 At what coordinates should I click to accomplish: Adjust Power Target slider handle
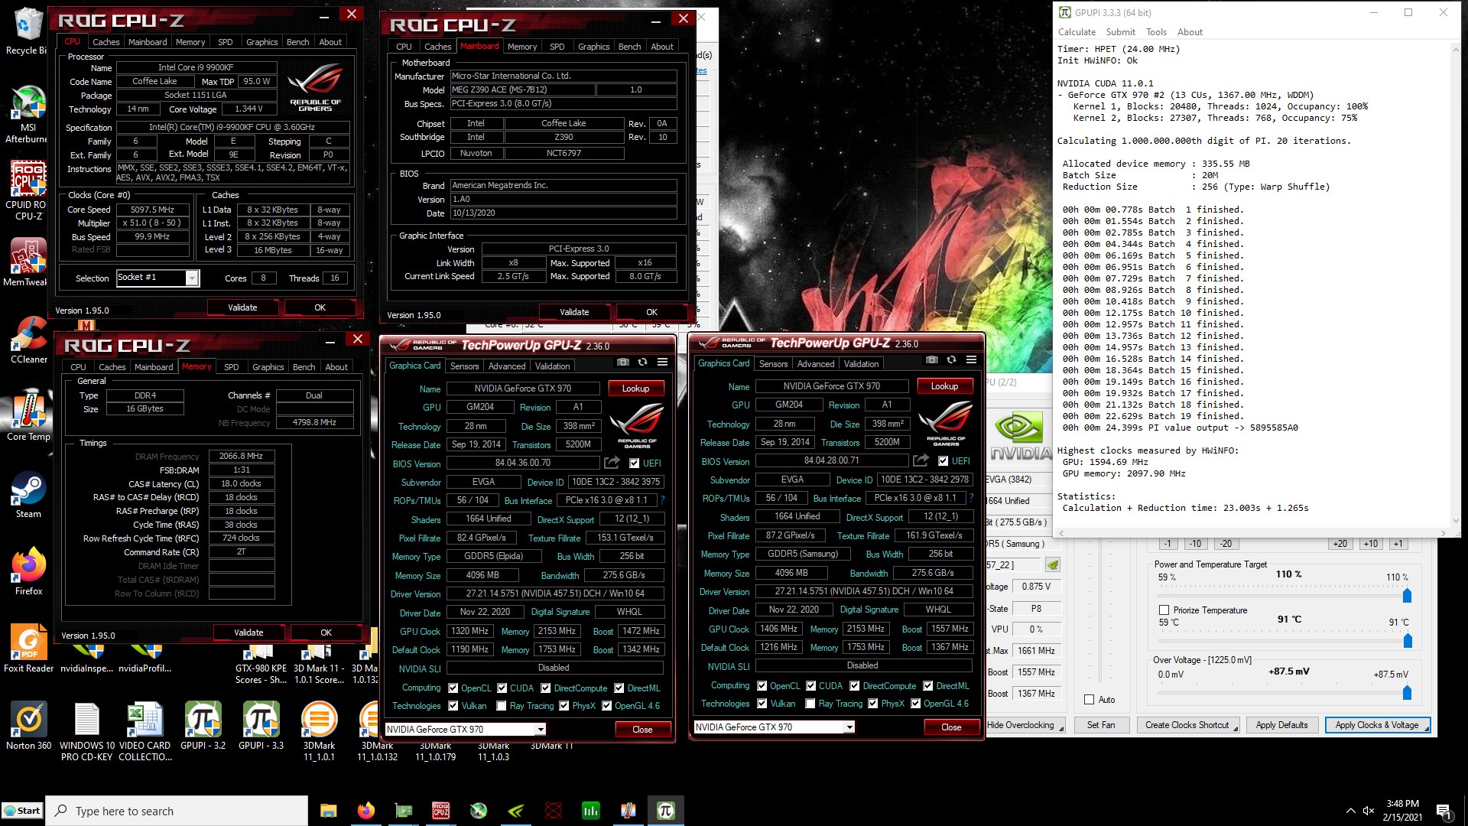point(1407,595)
